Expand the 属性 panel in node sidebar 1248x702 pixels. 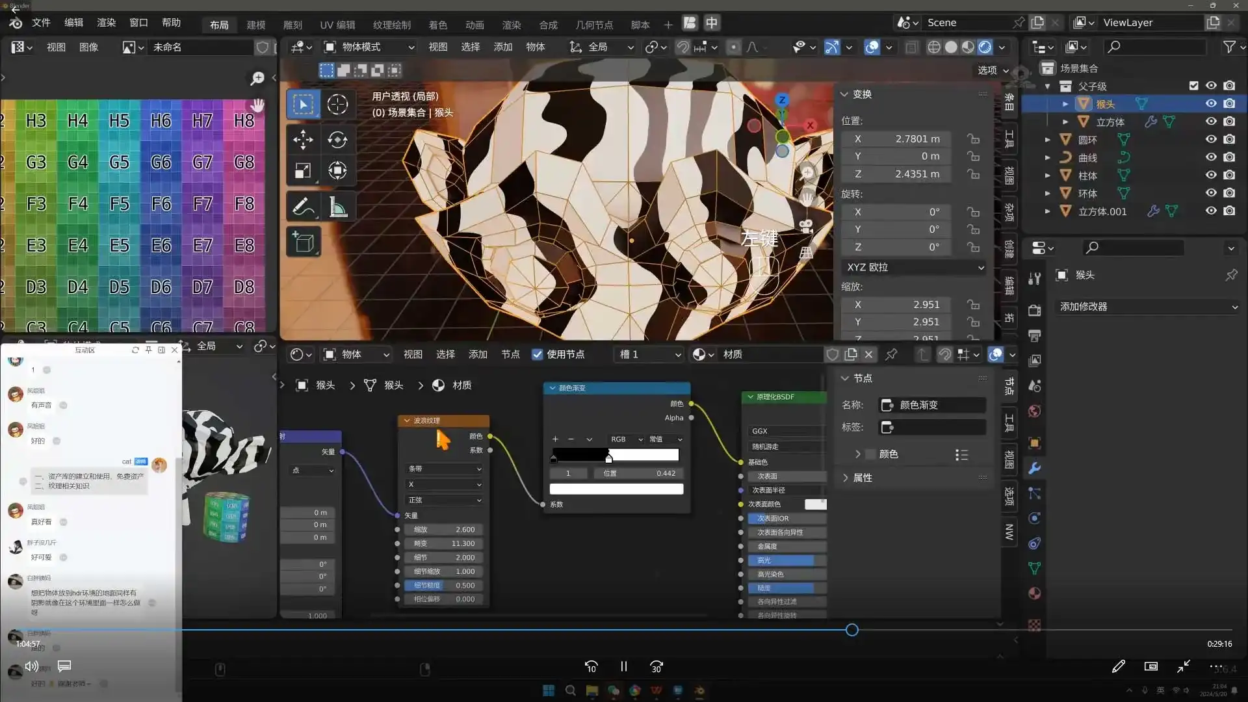[862, 478]
